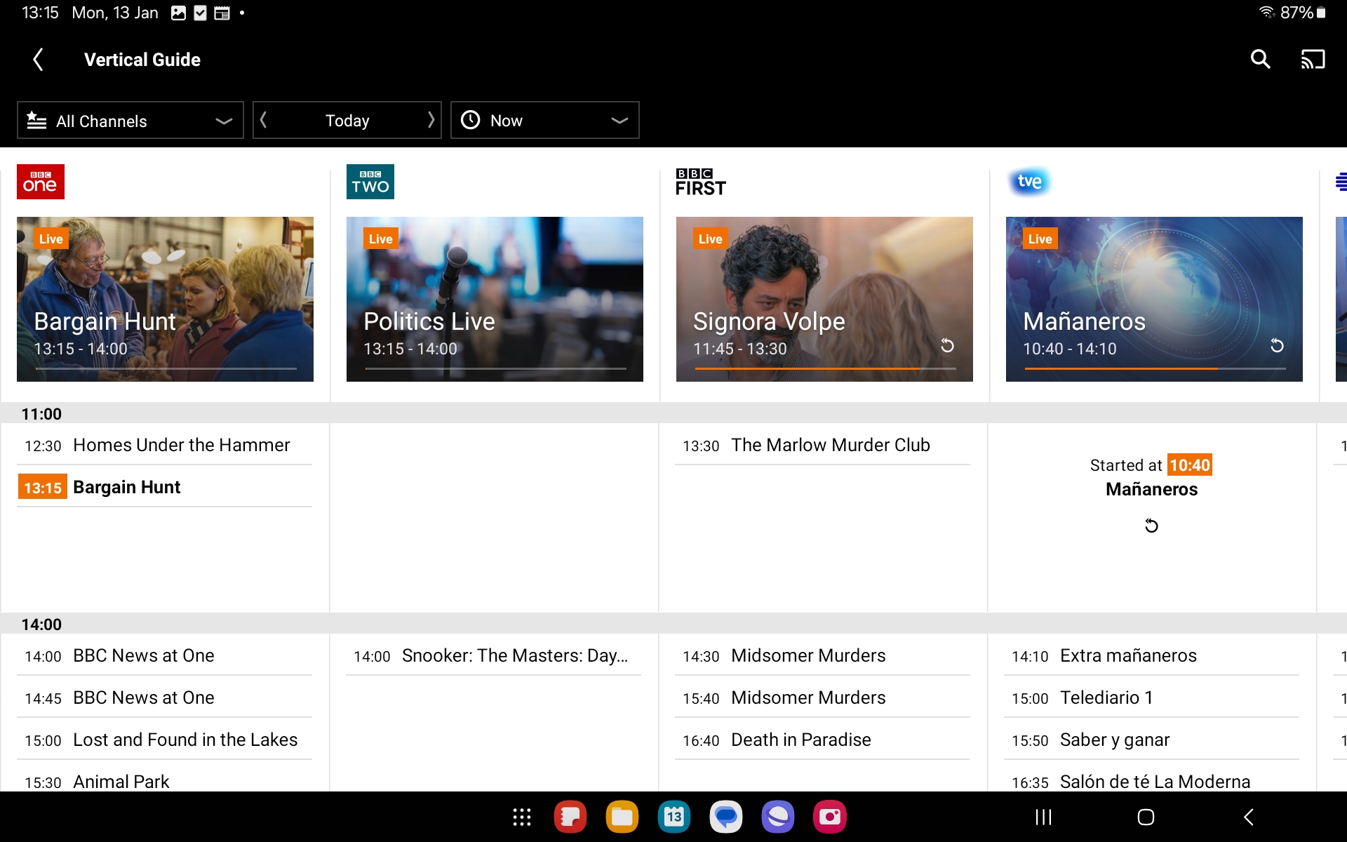Image resolution: width=1347 pixels, height=842 pixels.
Task: Go back using the header arrow
Action: tap(39, 60)
